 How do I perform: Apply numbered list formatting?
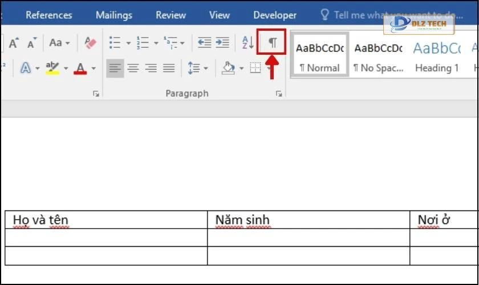tap(143, 42)
